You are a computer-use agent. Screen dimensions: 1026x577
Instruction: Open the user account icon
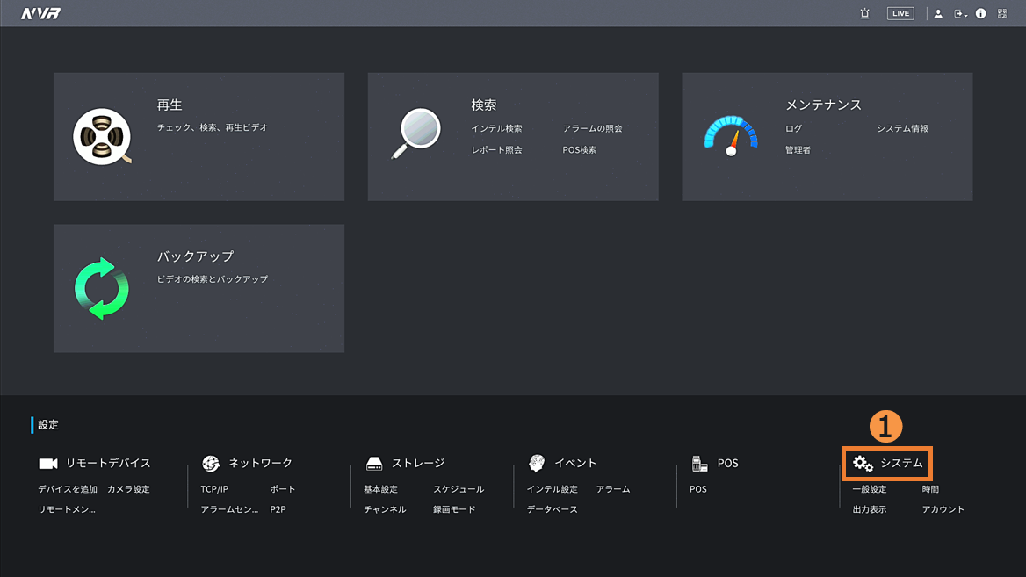(938, 13)
